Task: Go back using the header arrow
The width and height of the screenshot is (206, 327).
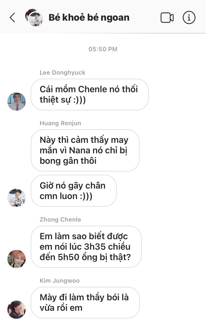Action: click(12, 18)
